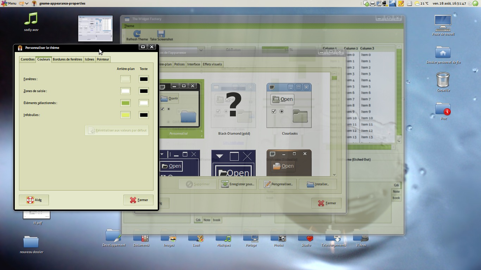Screen dimensions: 481x270
Task: Select the Black-Diamond (gold) theme
Action: point(233,109)
